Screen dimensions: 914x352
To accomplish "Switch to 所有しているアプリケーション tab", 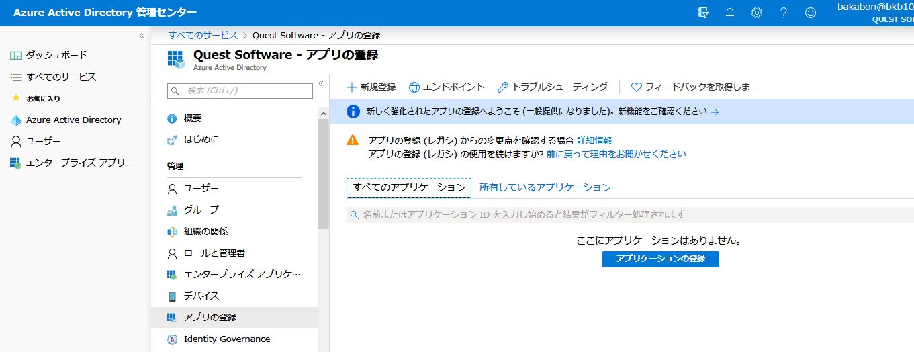I will [x=545, y=187].
